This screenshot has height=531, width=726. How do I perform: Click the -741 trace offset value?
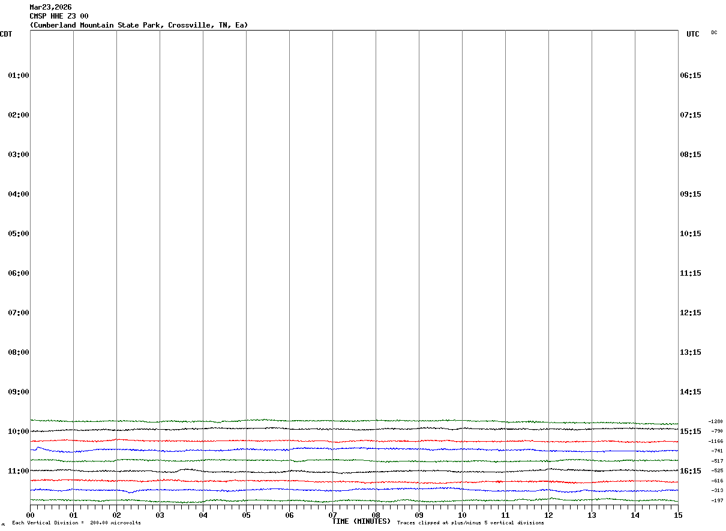(x=717, y=451)
